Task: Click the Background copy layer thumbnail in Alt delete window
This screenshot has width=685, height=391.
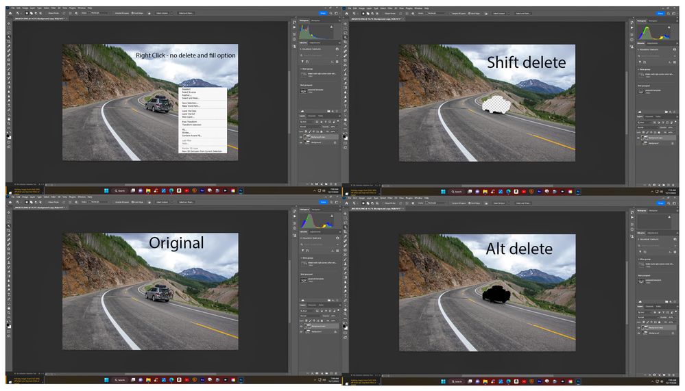Action: point(646,327)
